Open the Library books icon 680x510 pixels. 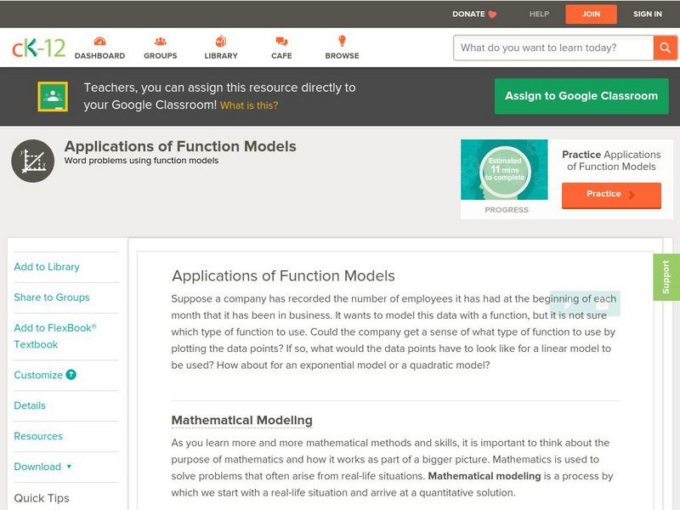(x=221, y=42)
